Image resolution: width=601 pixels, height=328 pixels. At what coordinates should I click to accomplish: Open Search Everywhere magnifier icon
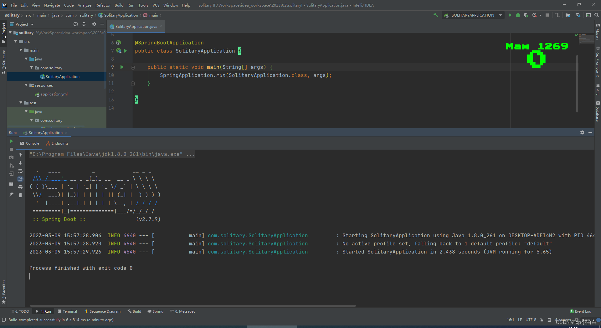596,15
